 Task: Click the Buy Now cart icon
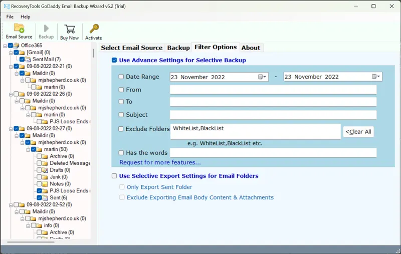[x=70, y=29]
